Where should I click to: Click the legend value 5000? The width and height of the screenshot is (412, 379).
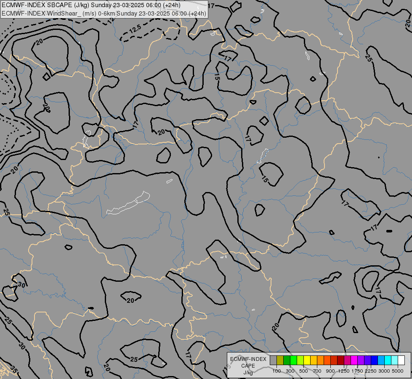click(x=398, y=371)
